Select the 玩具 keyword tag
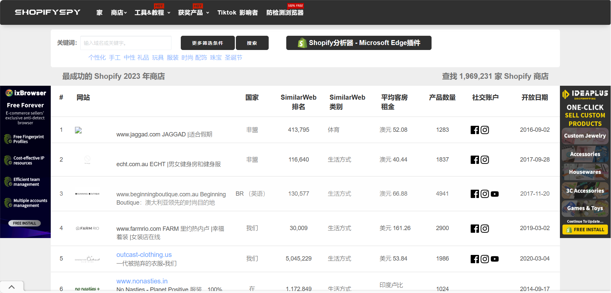 (x=158, y=58)
